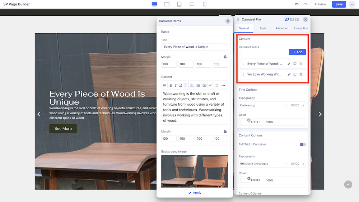359x202 pixels.
Task: Duplicate the 'We Love Working With' item
Action: click(295, 74)
